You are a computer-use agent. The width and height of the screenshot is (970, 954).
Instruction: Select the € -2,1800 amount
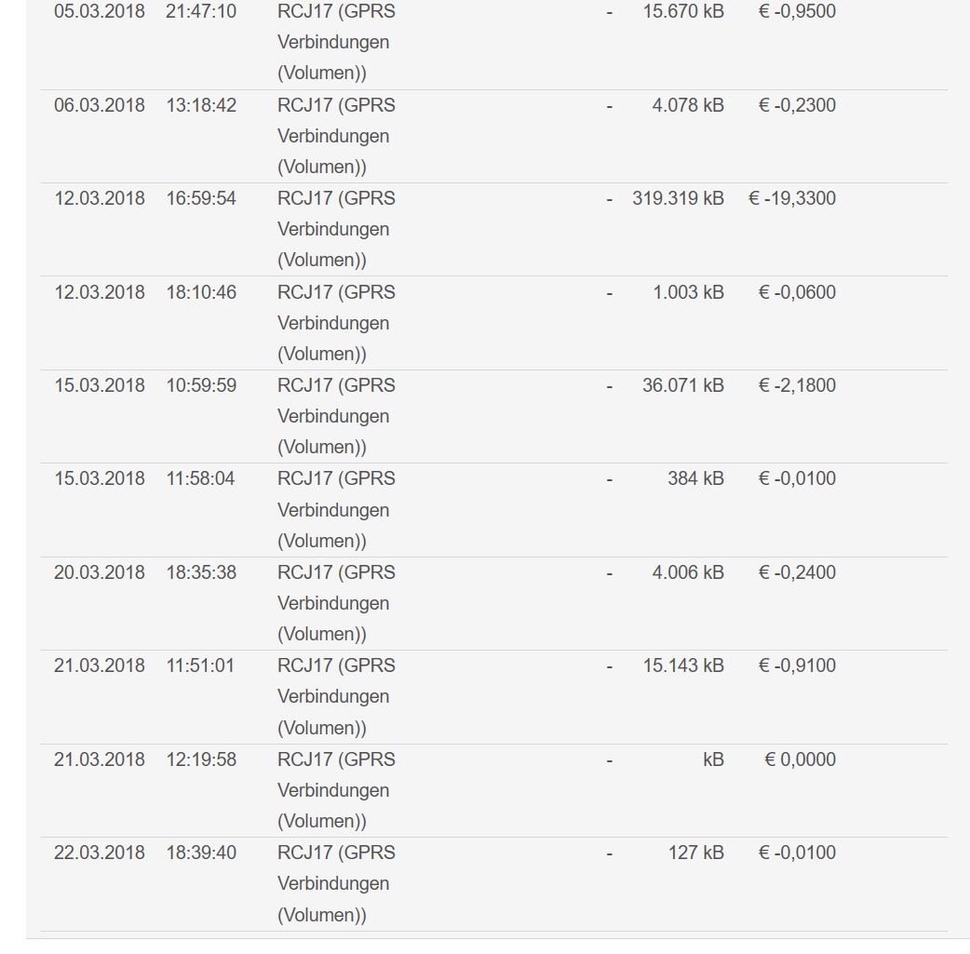[x=797, y=385]
